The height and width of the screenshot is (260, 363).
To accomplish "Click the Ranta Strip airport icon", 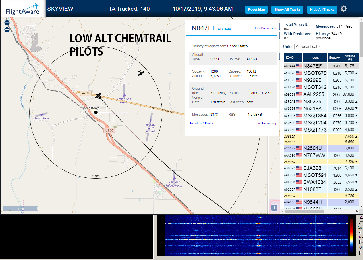I will [x=42, y=114].
